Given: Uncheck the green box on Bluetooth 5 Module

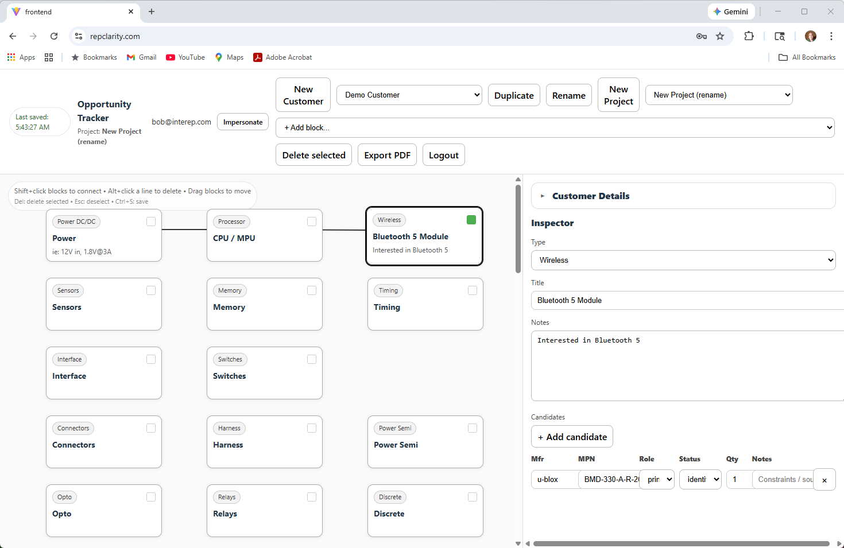Looking at the screenshot, I should (471, 219).
